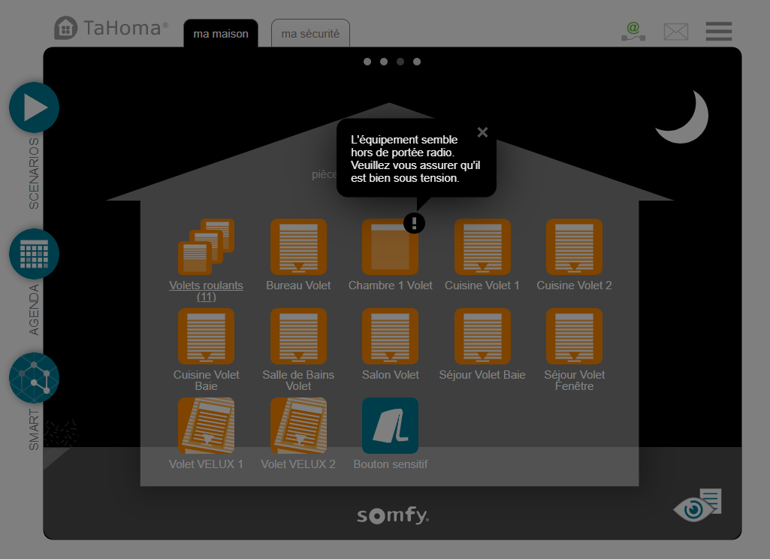Open the Bureau Volet shutter icon
The height and width of the screenshot is (559, 770).
(298, 247)
